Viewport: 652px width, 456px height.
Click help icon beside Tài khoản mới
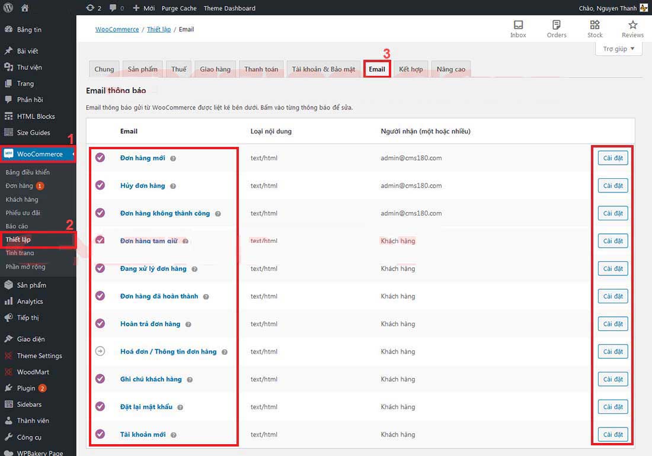[174, 435]
